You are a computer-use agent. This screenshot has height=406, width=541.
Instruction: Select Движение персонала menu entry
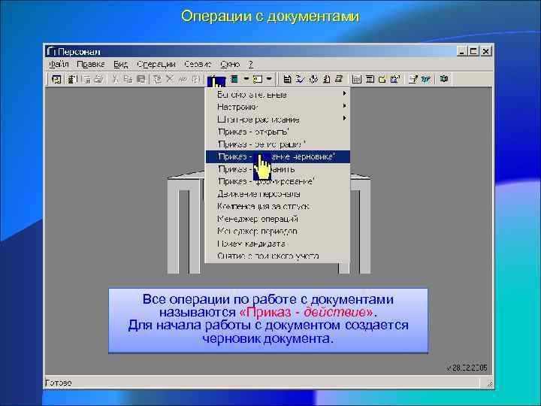[278, 194]
